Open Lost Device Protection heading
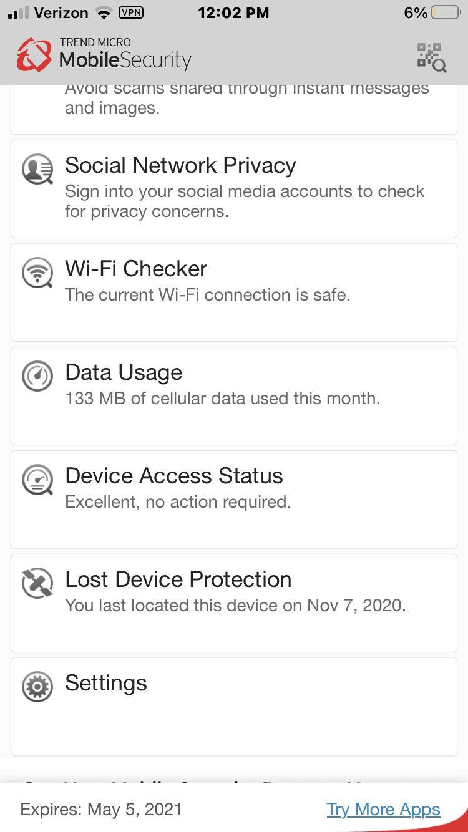Image resolution: width=468 pixels, height=832 pixels. coord(178,579)
